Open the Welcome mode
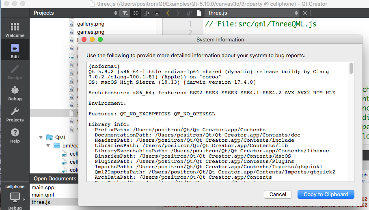Screen dimensions: 369x210 15,30
